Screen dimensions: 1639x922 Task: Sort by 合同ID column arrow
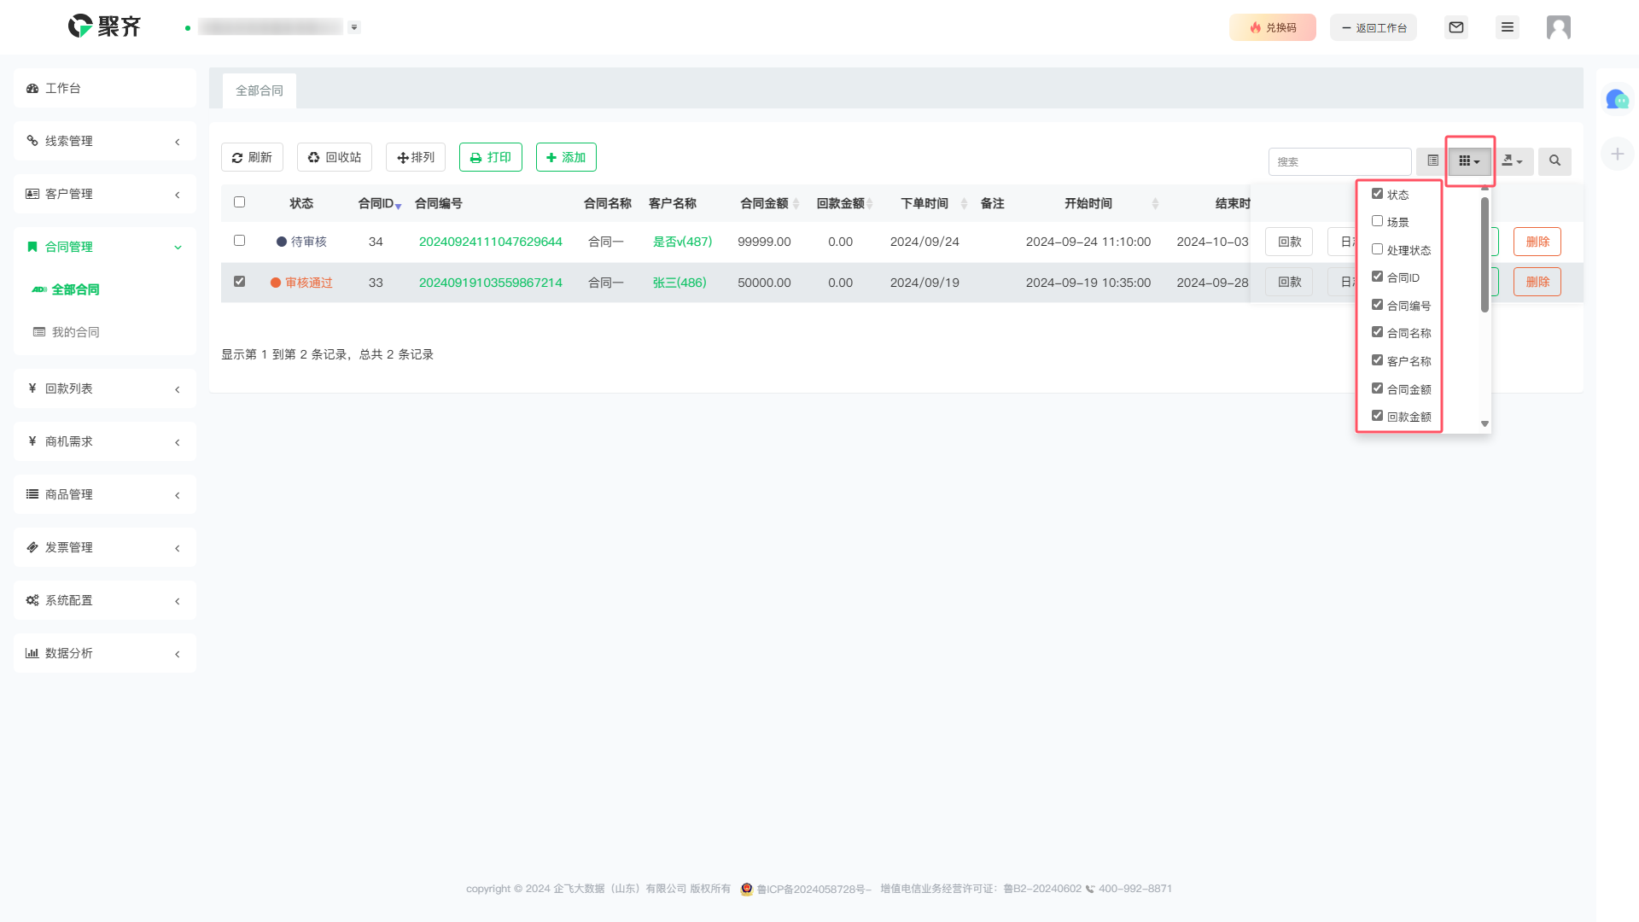click(x=398, y=206)
